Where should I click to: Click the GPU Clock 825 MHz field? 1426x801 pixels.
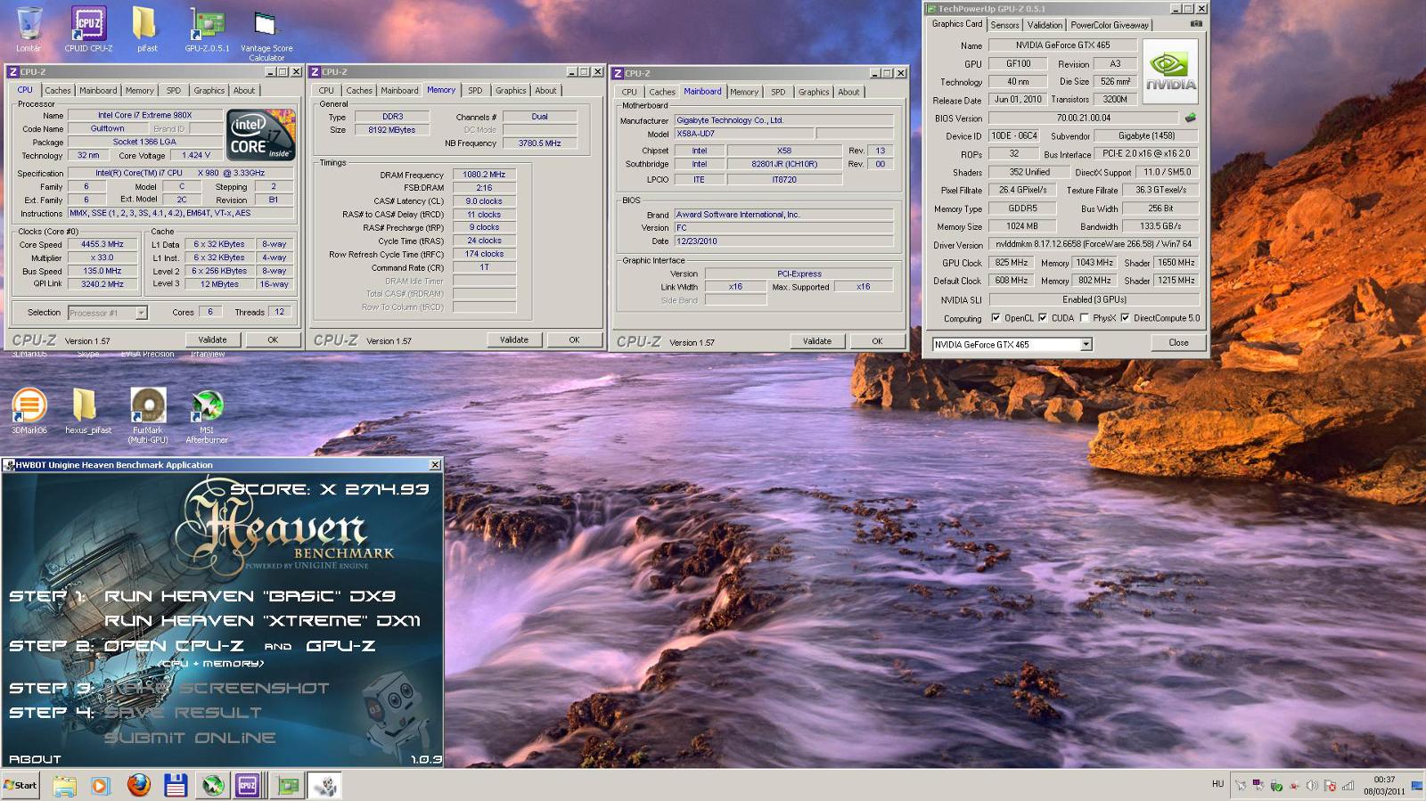tap(1012, 263)
